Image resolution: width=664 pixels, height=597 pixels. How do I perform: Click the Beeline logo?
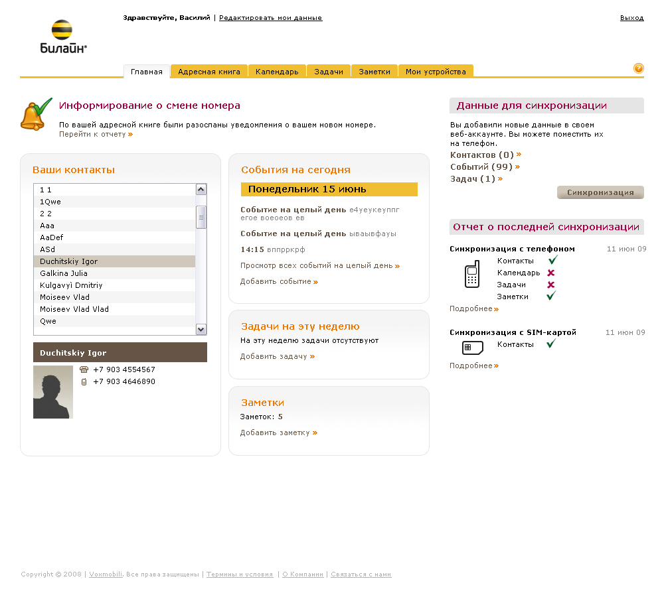(x=63, y=36)
